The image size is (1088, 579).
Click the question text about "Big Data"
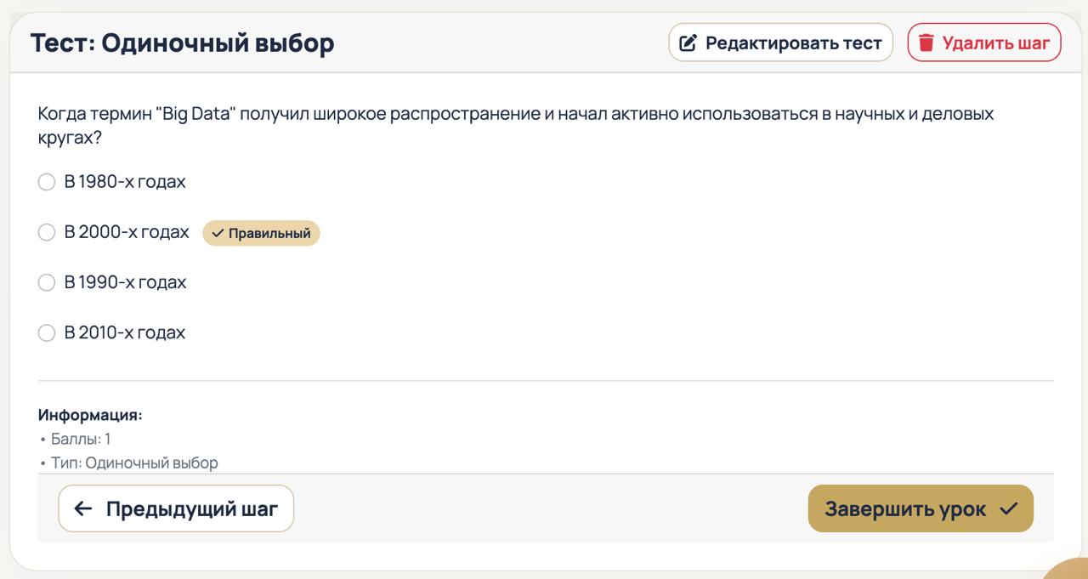pos(516,125)
